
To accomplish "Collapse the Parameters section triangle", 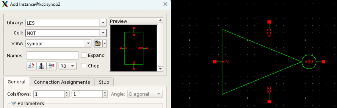I will click(14, 104).
